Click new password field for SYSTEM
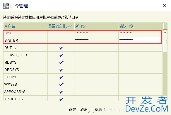The height and width of the screenshot is (115, 171). [96, 40]
